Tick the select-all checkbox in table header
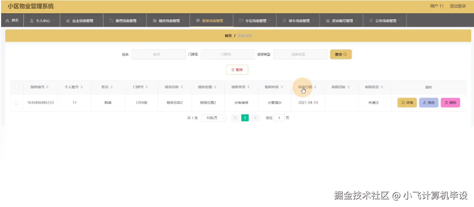This screenshot has width=474, height=207. tap(16, 87)
